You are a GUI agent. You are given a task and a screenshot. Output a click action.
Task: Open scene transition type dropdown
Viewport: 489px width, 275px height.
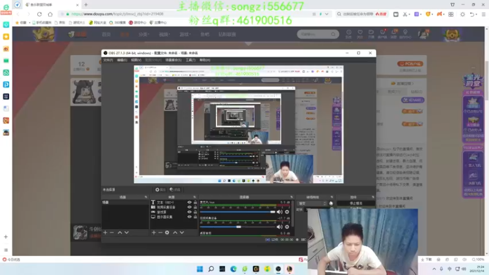pyautogui.click(x=312, y=204)
